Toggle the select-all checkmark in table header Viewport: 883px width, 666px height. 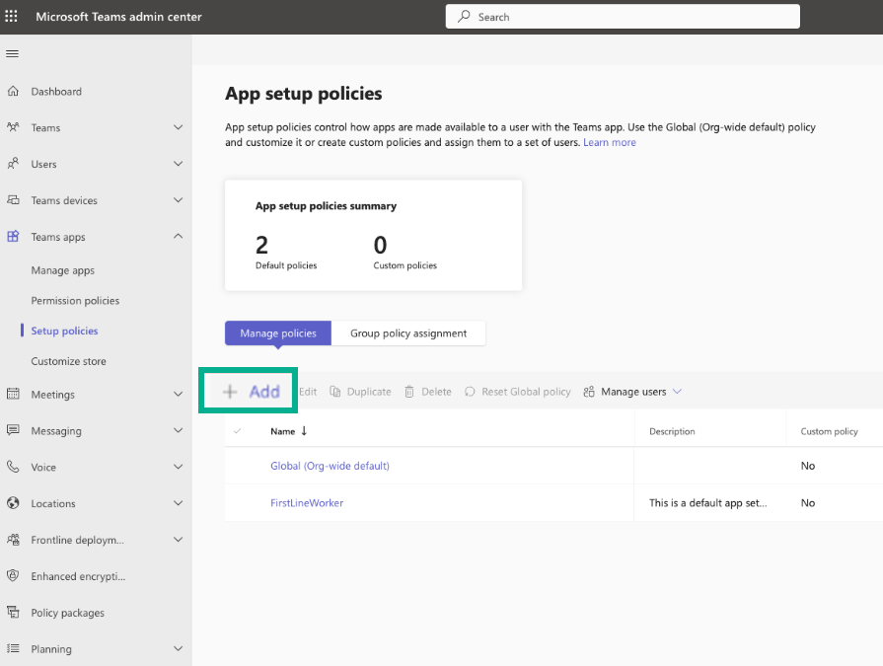click(x=238, y=431)
